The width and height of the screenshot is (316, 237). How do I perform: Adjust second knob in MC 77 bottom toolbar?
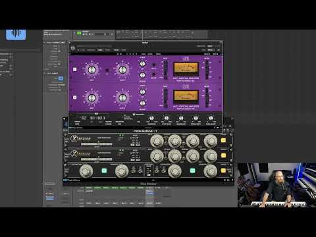167,118
